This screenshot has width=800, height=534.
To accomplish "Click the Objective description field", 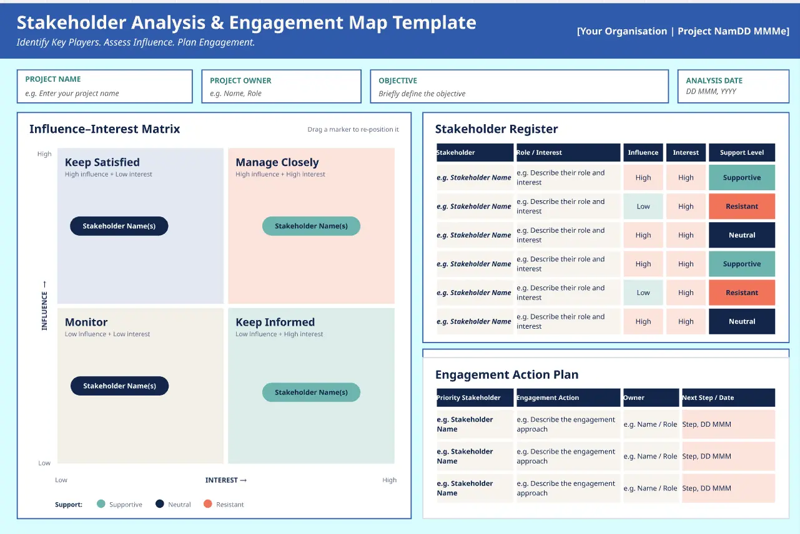I will pos(519,86).
